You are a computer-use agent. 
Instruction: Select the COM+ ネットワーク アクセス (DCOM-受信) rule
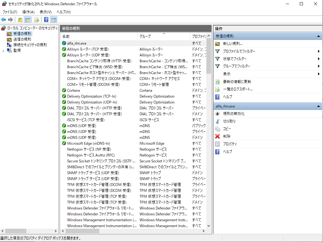tap(134, 79)
